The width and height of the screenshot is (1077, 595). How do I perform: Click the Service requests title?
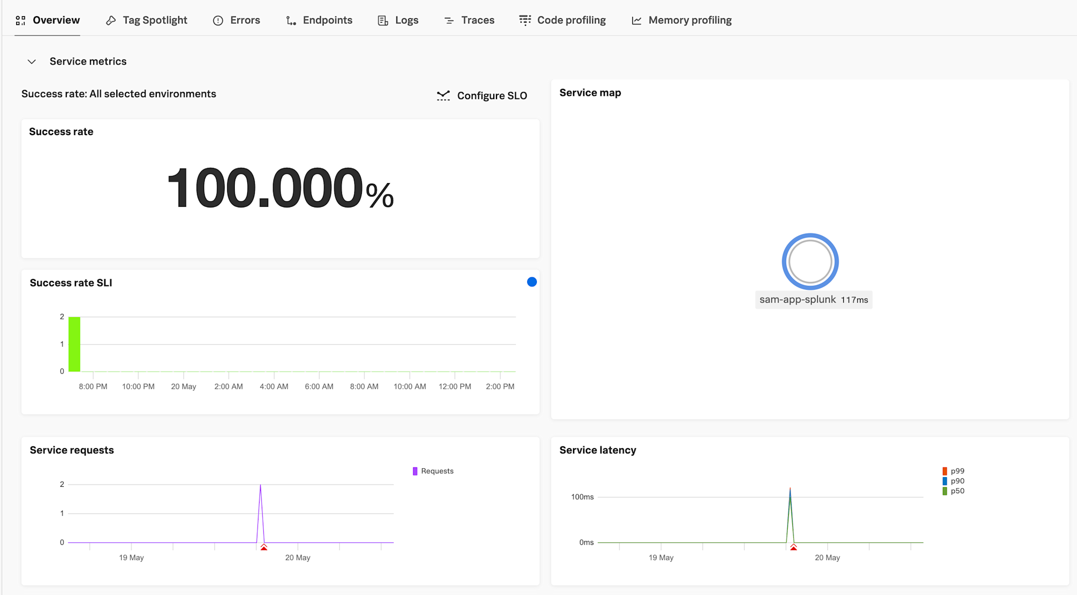pyautogui.click(x=72, y=450)
